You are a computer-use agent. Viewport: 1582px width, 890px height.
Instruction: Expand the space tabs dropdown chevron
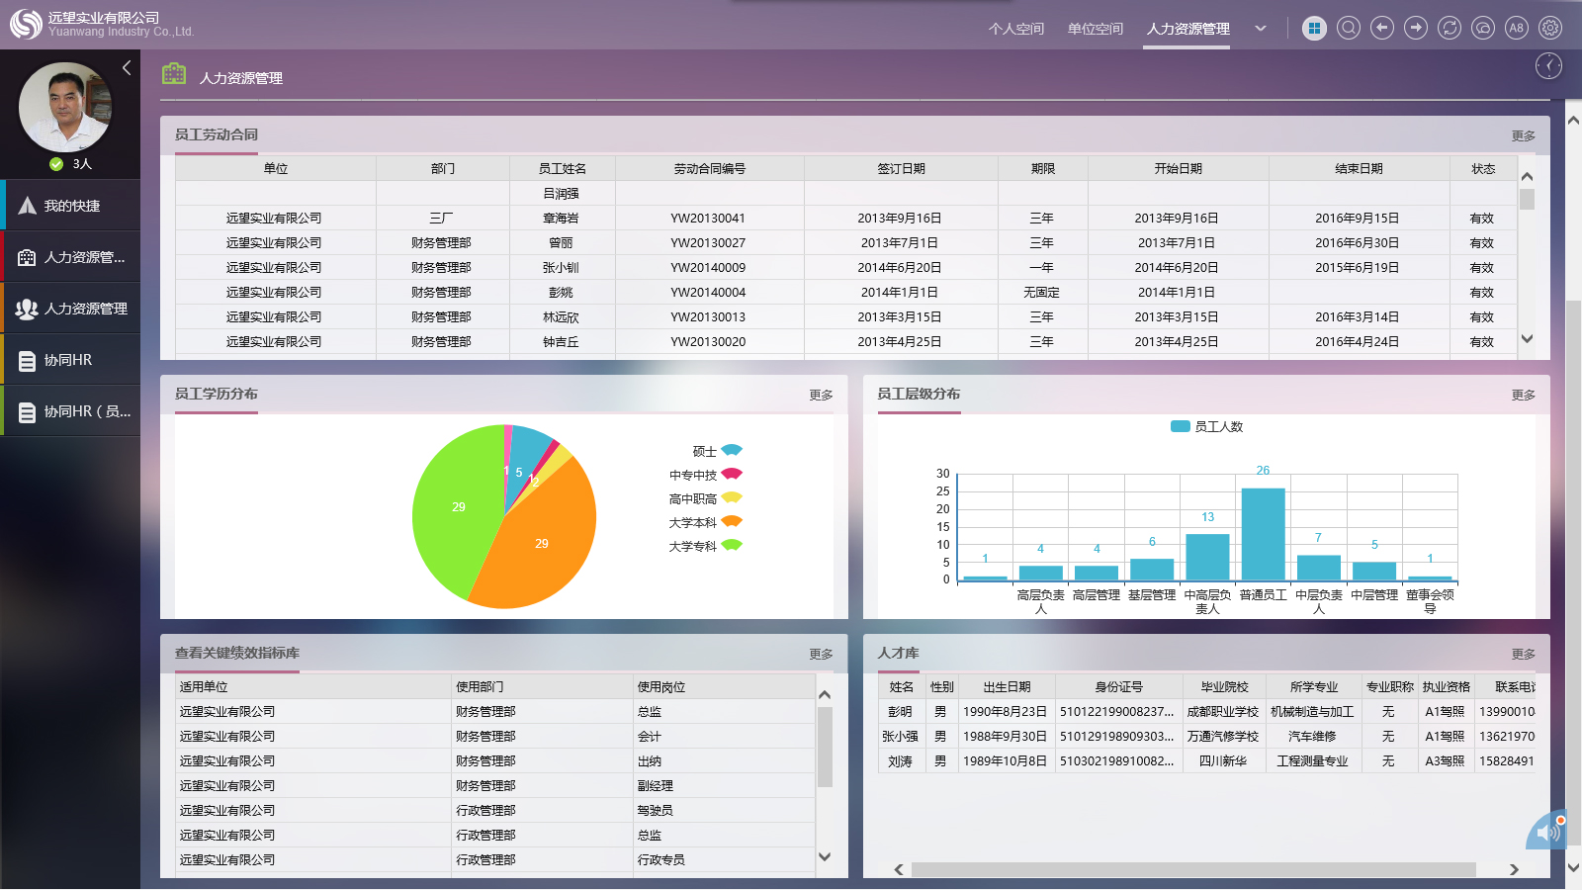[1261, 29]
